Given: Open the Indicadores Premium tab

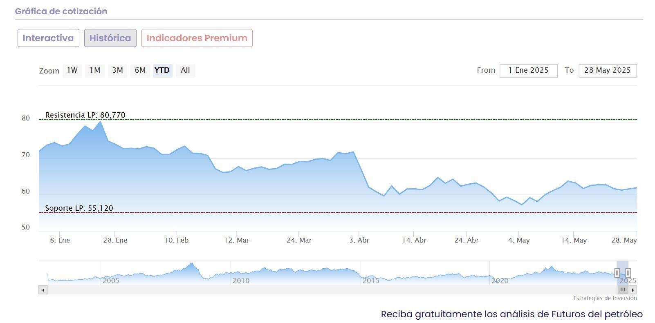Looking at the screenshot, I should 197,38.
